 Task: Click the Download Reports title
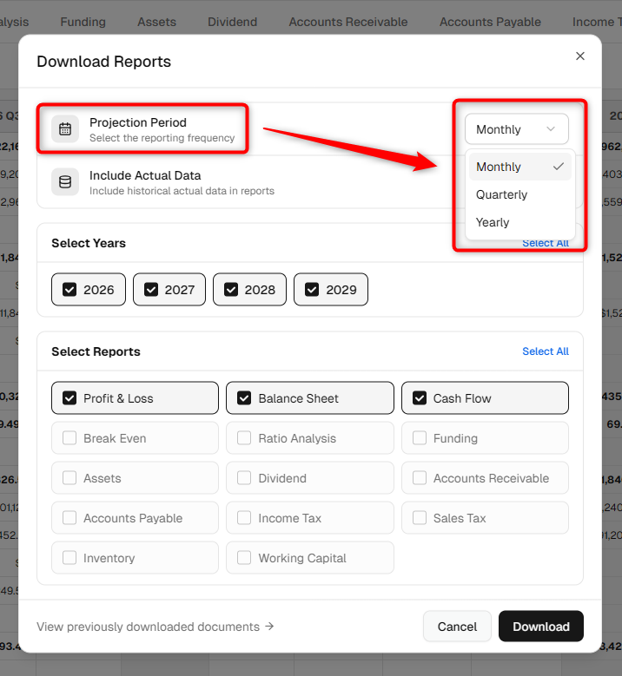point(104,62)
